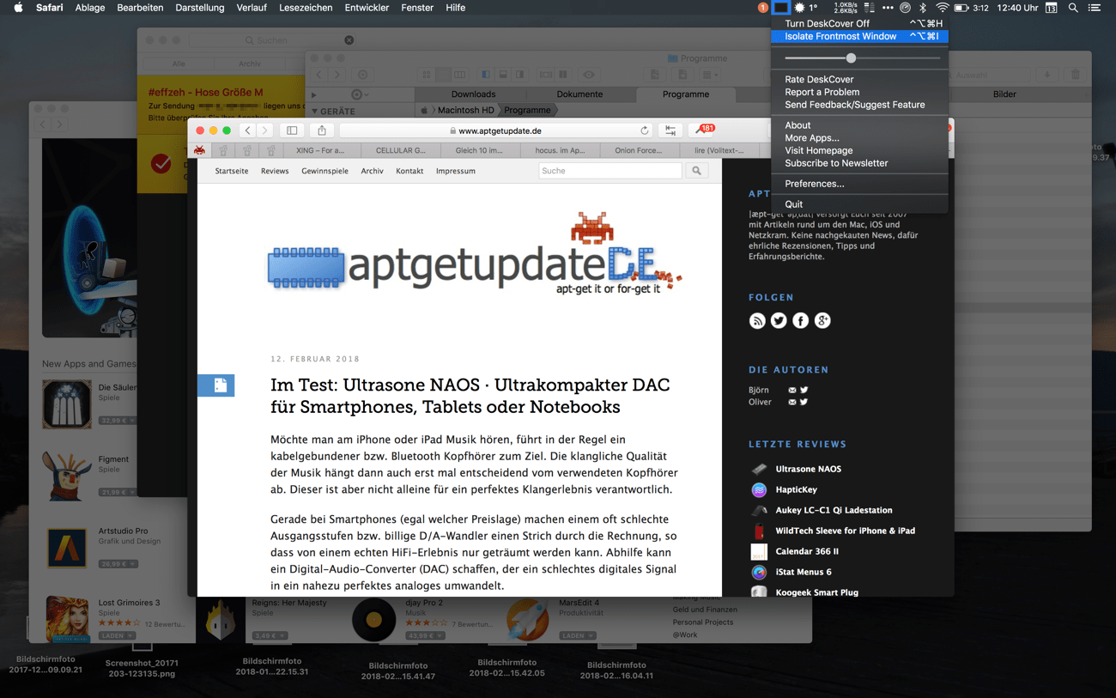
Task: Open the Entwickler menu
Action: tap(367, 8)
